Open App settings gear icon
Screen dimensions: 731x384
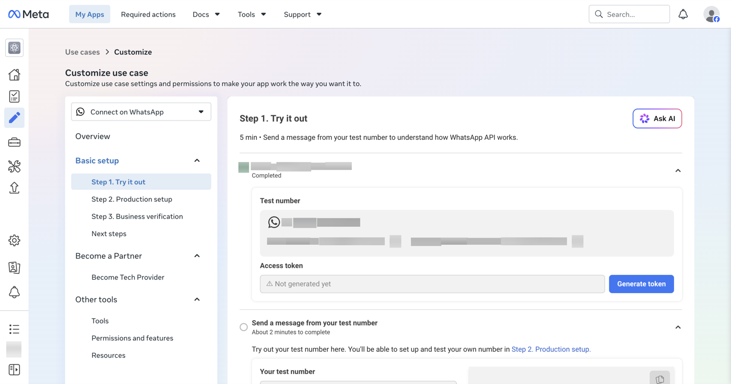pyautogui.click(x=14, y=241)
